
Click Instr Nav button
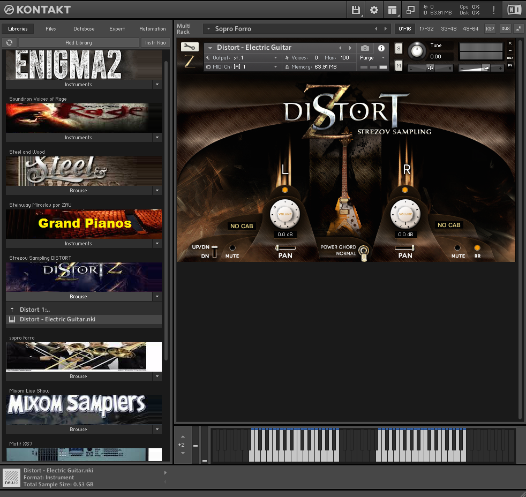(155, 43)
